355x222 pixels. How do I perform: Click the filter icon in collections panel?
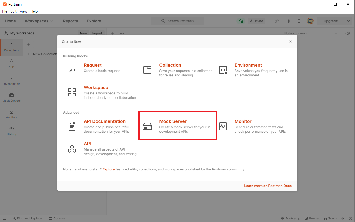[38, 45]
